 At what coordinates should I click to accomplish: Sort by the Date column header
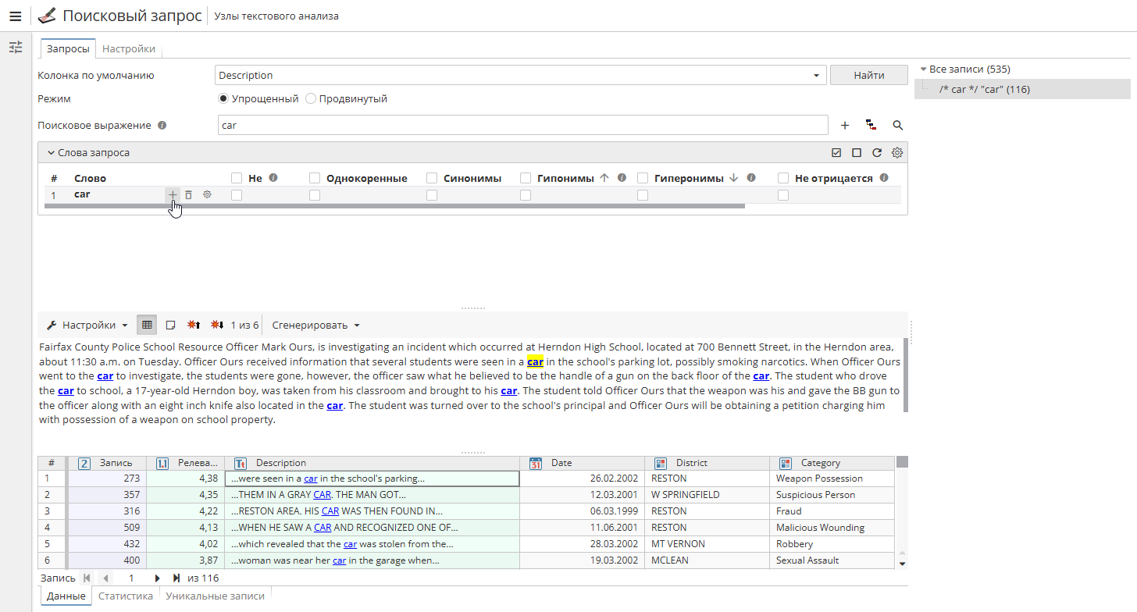pyautogui.click(x=582, y=463)
